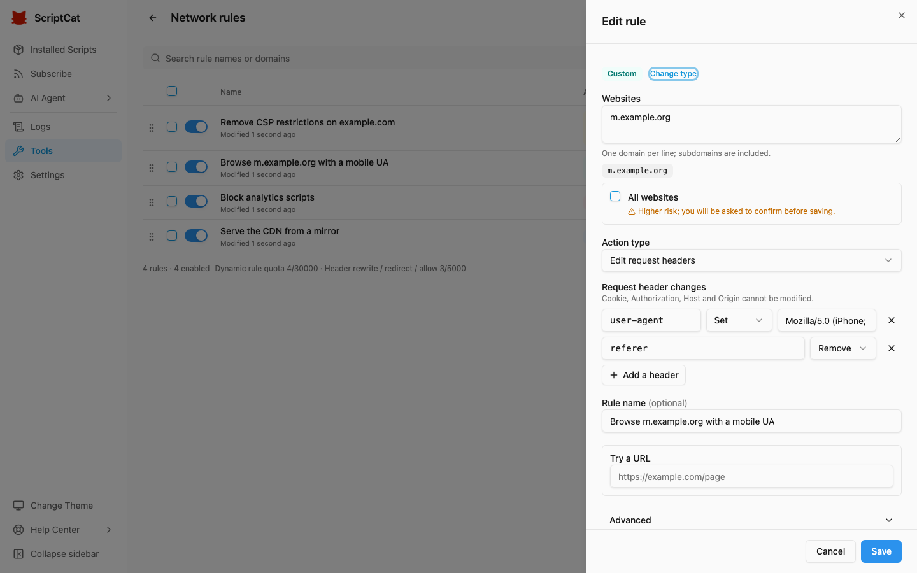This screenshot has width=917, height=573.
Task: Grab drag handle of Block analytics scripts rule
Action: [152, 202]
